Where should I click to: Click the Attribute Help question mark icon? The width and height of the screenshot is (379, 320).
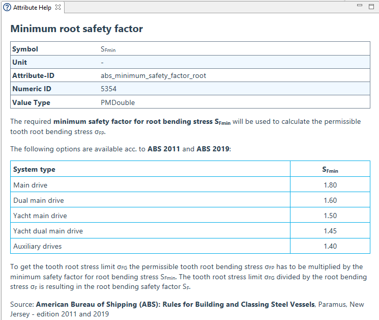(x=7, y=8)
